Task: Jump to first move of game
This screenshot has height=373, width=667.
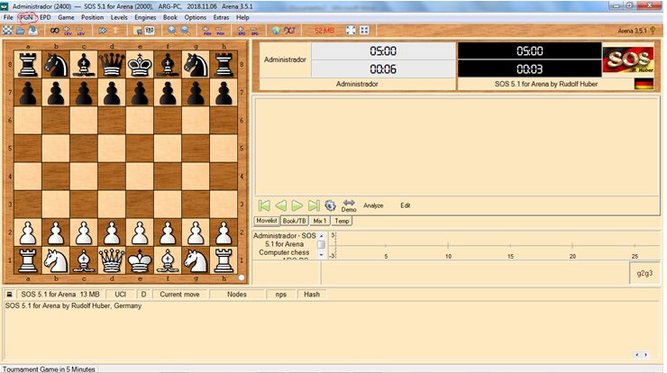Action: click(264, 205)
